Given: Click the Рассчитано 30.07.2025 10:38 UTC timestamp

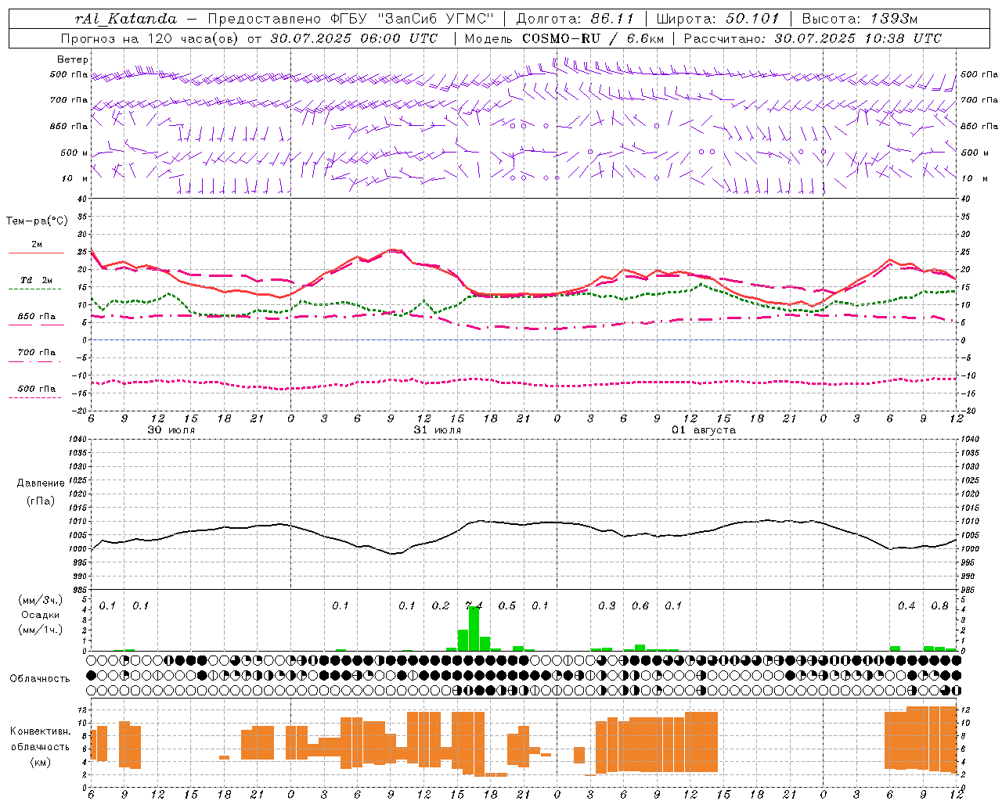Looking at the screenshot, I should tap(813, 38).
